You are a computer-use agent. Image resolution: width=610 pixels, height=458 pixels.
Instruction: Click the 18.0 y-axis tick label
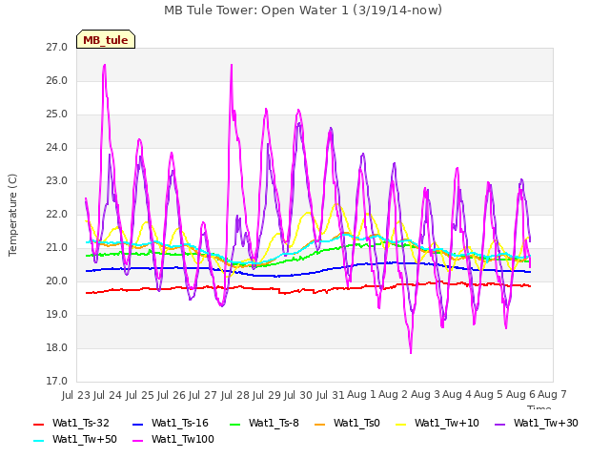click(x=57, y=347)
